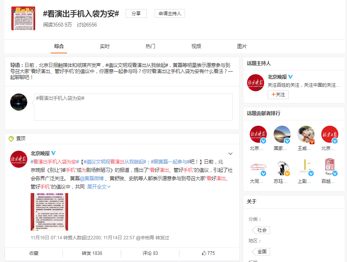Click 北京晚报 author name in pinned post

tap(40, 153)
